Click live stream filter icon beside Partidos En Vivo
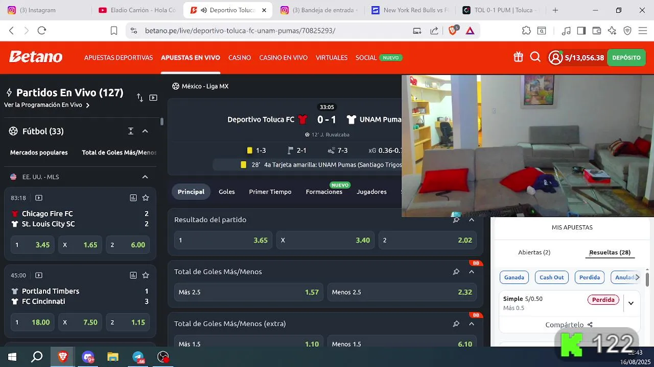Image resolution: width=654 pixels, height=367 pixels. [153, 97]
